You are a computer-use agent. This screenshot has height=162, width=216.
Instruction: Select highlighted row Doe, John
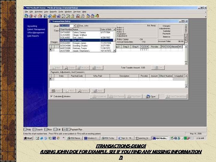pos(86,40)
